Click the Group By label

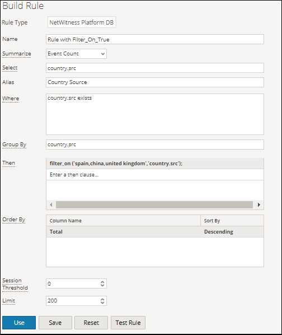click(15, 145)
